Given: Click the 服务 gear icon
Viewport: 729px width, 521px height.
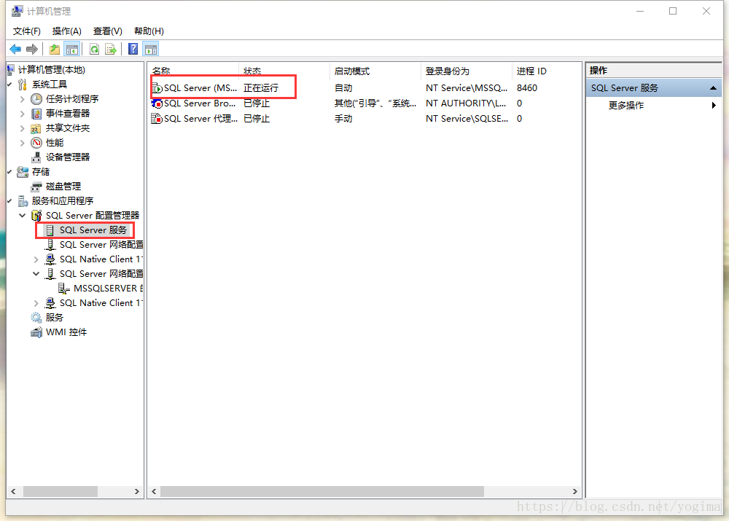Looking at the screenshot, I should (x=36, y=318).
